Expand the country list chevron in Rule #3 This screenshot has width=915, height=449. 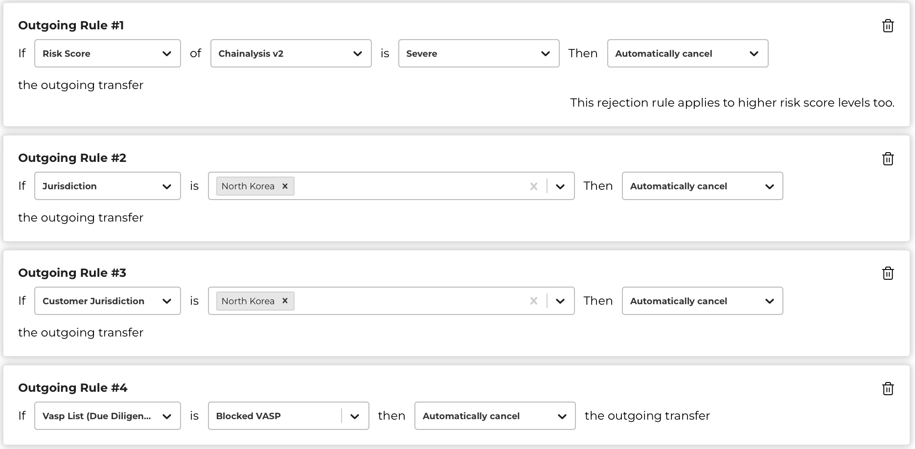pos(560,301)
